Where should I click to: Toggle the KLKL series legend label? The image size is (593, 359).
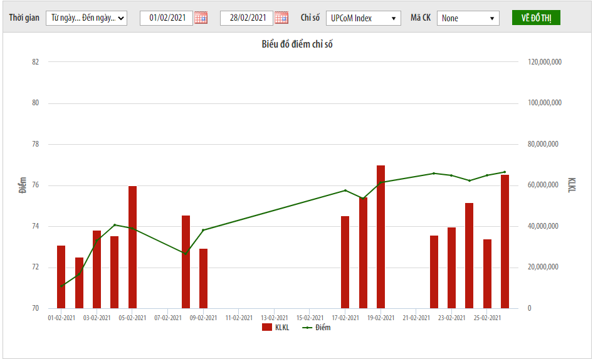[282, 327]
